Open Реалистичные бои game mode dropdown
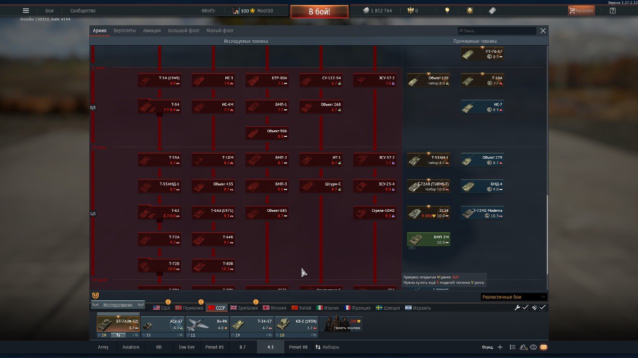This screenshot has width=638, height=358. pos(514,297)
